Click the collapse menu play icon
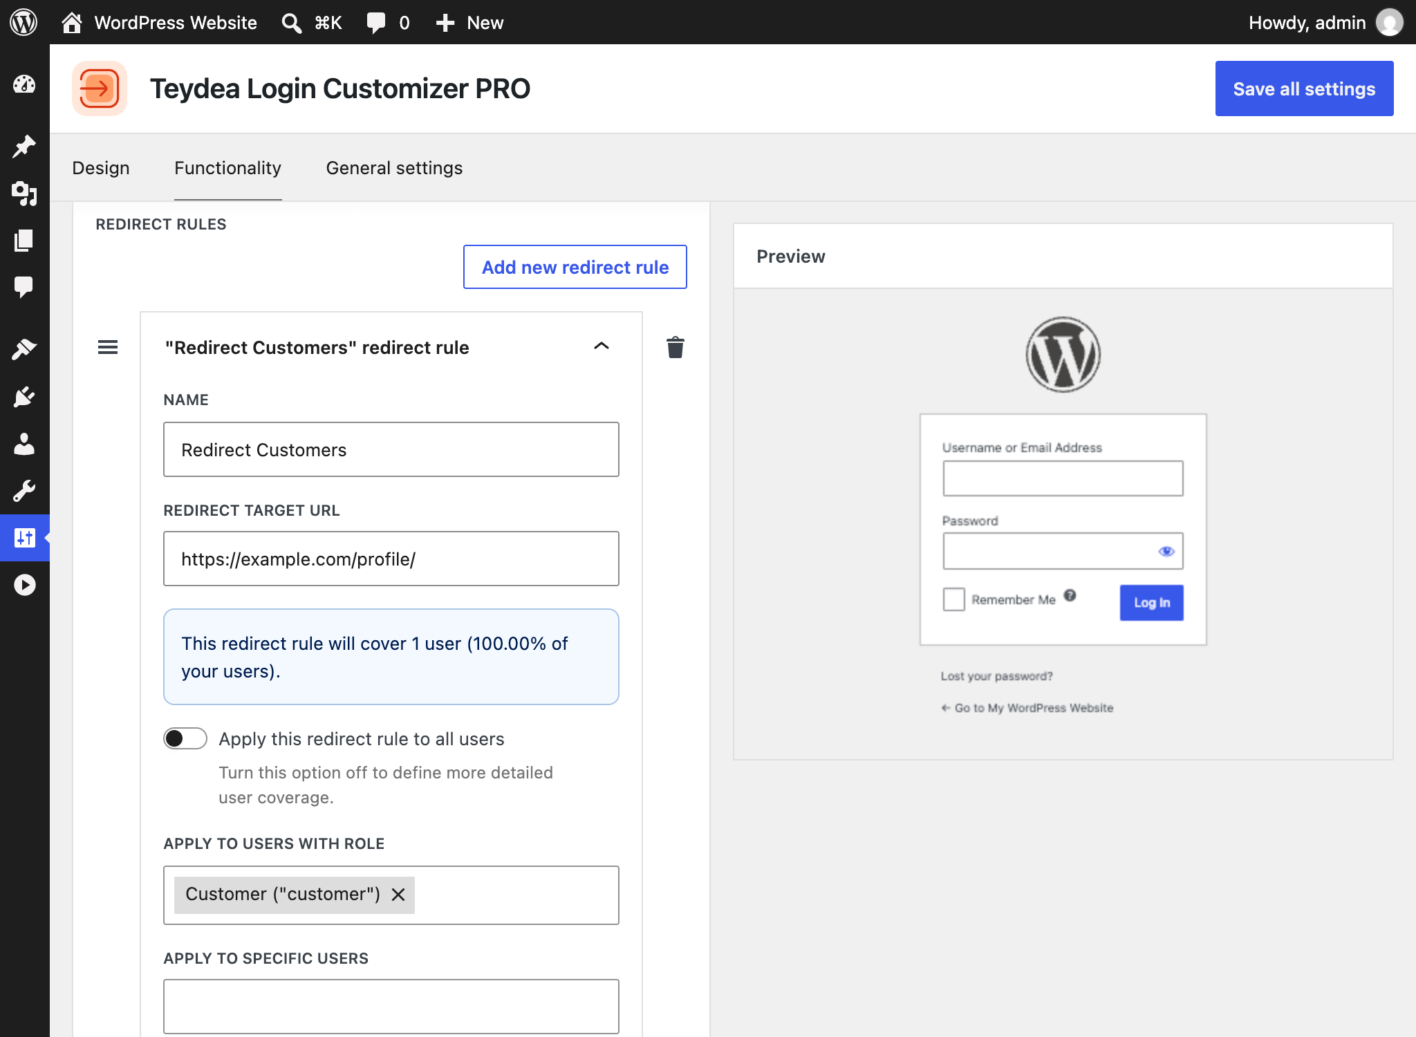Viewport: 1416px width, 1037px height. pos(24,585)
